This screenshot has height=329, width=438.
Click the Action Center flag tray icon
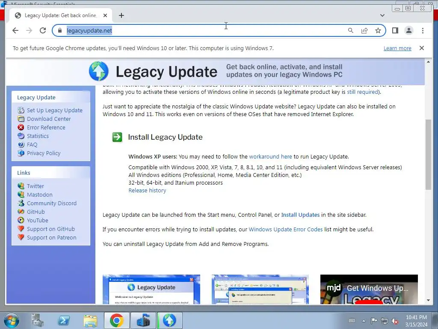pyautogui.click(x=374, y=320)
